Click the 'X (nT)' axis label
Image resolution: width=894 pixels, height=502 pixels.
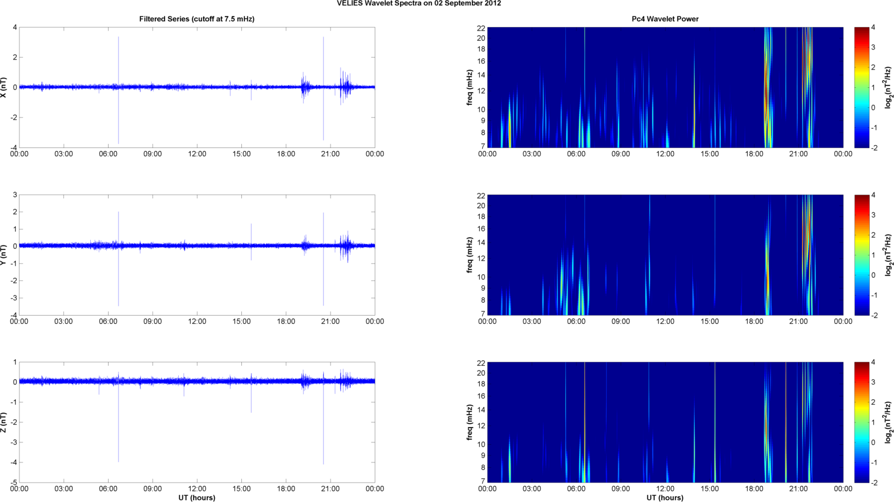tap(4, 87)
